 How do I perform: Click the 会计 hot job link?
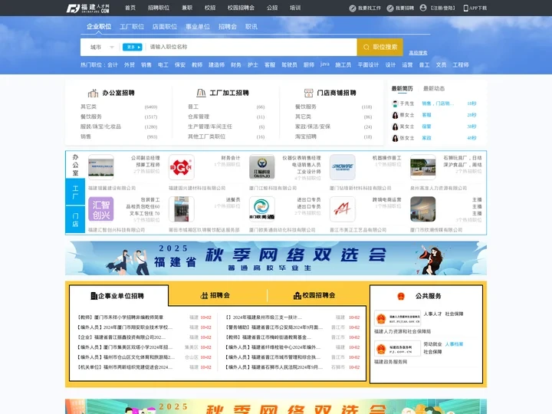(112, 65)
